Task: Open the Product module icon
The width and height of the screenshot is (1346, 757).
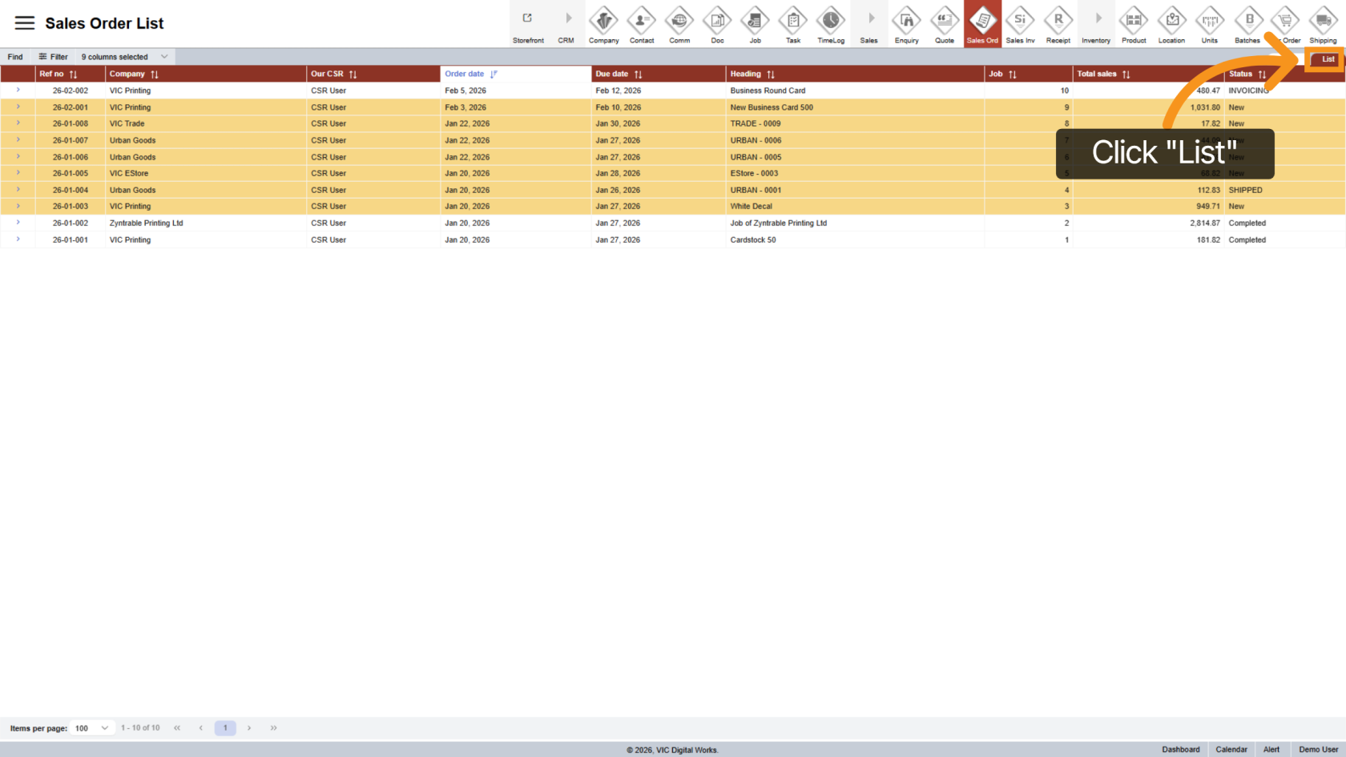Action: point(1134,23)
